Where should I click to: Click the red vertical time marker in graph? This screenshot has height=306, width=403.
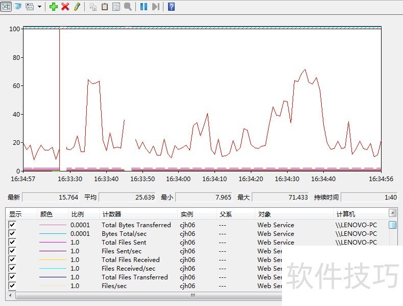[x=60, y=99]
